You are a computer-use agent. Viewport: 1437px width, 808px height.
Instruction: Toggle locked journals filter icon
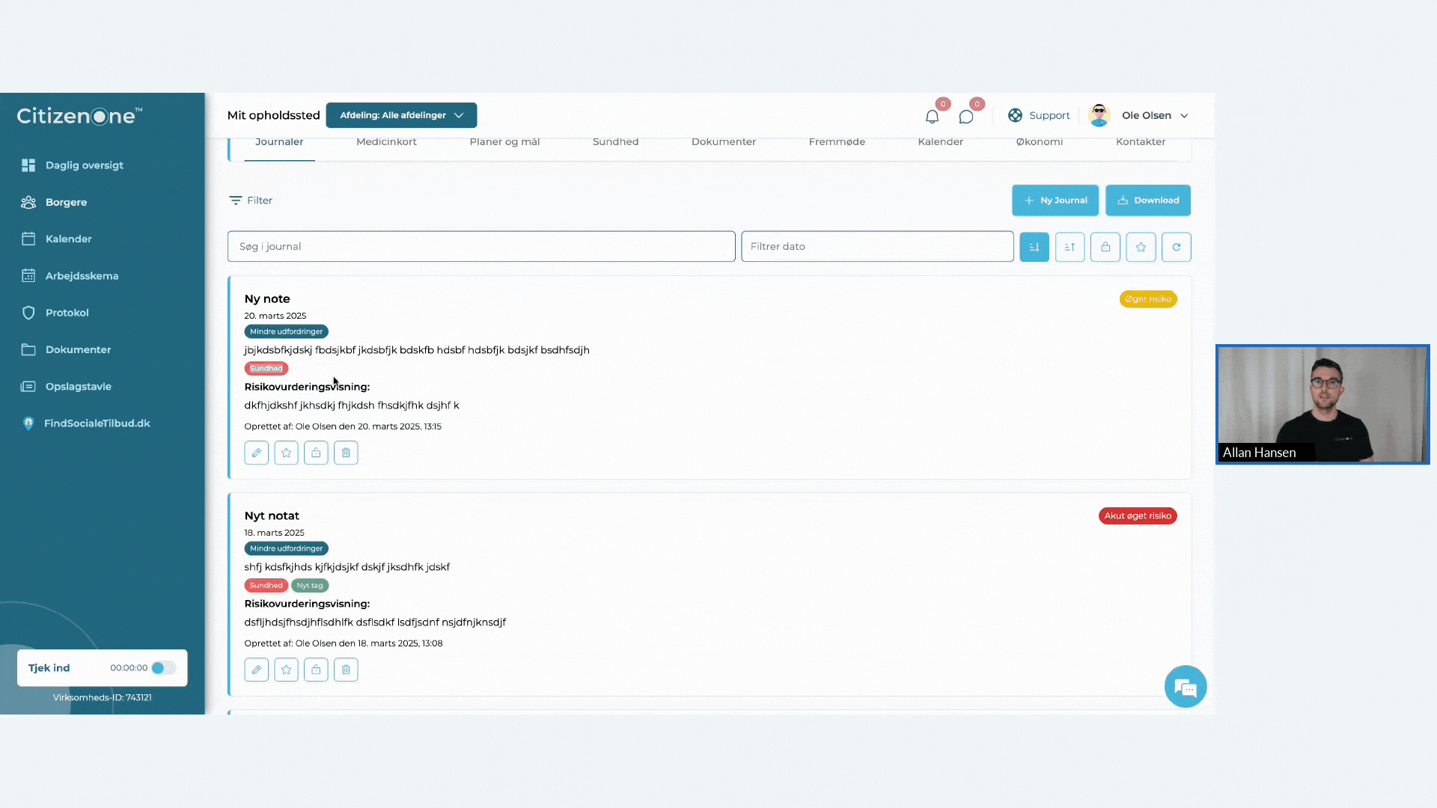click(1105, 247)
